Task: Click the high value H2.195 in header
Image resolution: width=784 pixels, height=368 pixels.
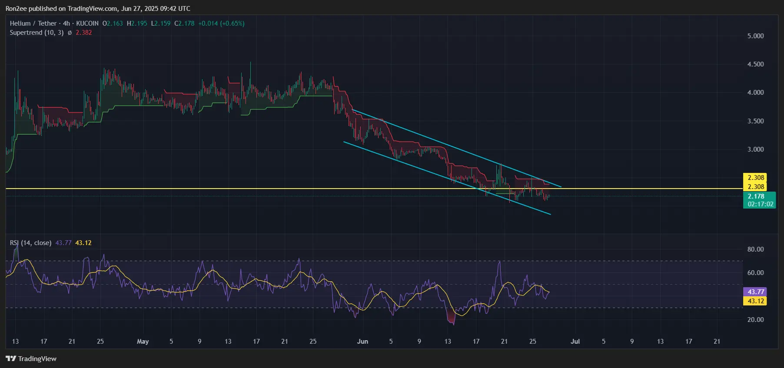Action: coord(137,23)
